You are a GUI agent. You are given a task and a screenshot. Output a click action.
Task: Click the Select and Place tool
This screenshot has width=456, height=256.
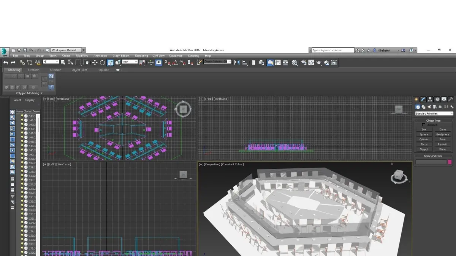tap(118, 63)
